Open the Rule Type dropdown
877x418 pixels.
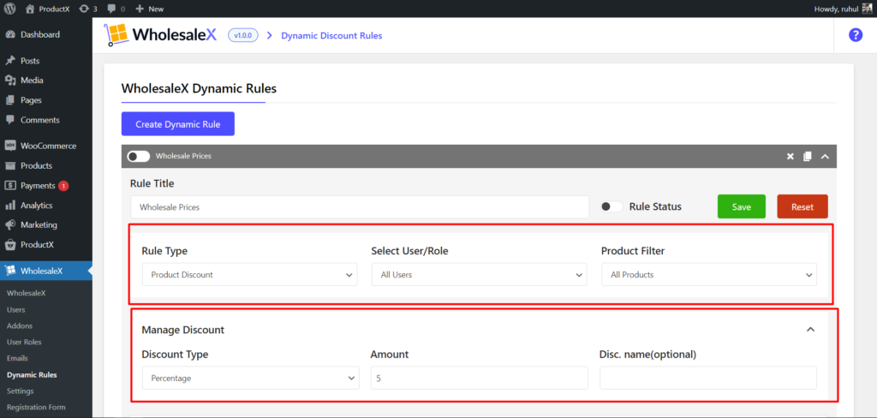[x=249, y=275]
